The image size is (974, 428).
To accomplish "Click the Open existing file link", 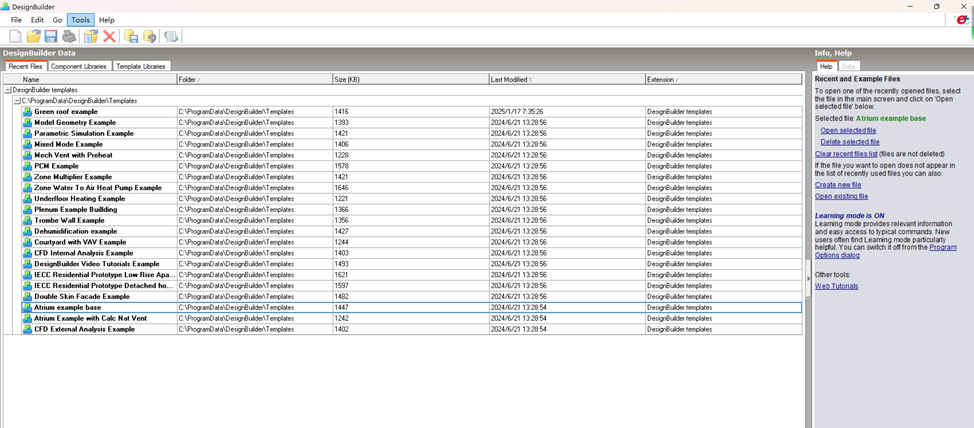I will [x=841, y=196].
